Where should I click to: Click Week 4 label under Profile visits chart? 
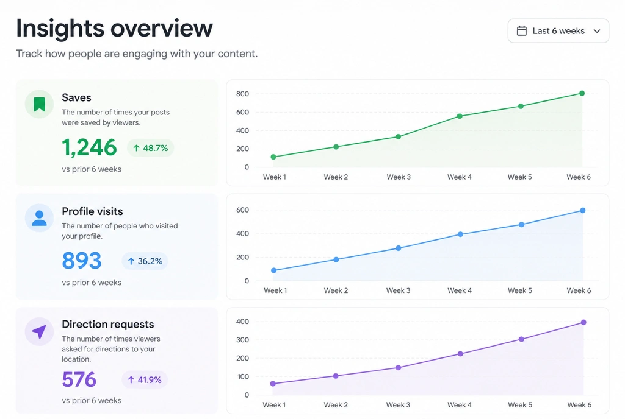coord(460,290)
